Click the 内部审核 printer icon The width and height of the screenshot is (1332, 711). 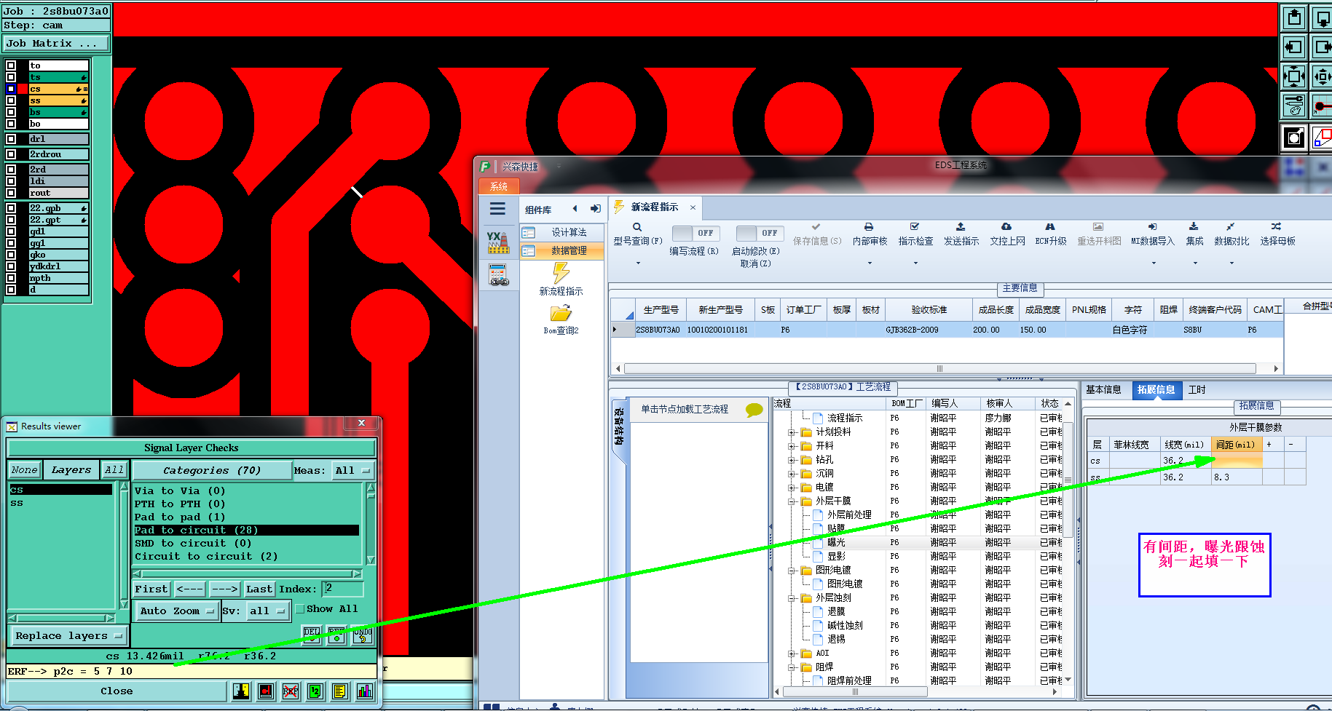pos(869,227)
